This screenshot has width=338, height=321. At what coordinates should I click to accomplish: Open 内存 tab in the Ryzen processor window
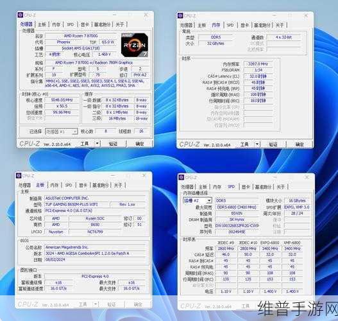56,24
